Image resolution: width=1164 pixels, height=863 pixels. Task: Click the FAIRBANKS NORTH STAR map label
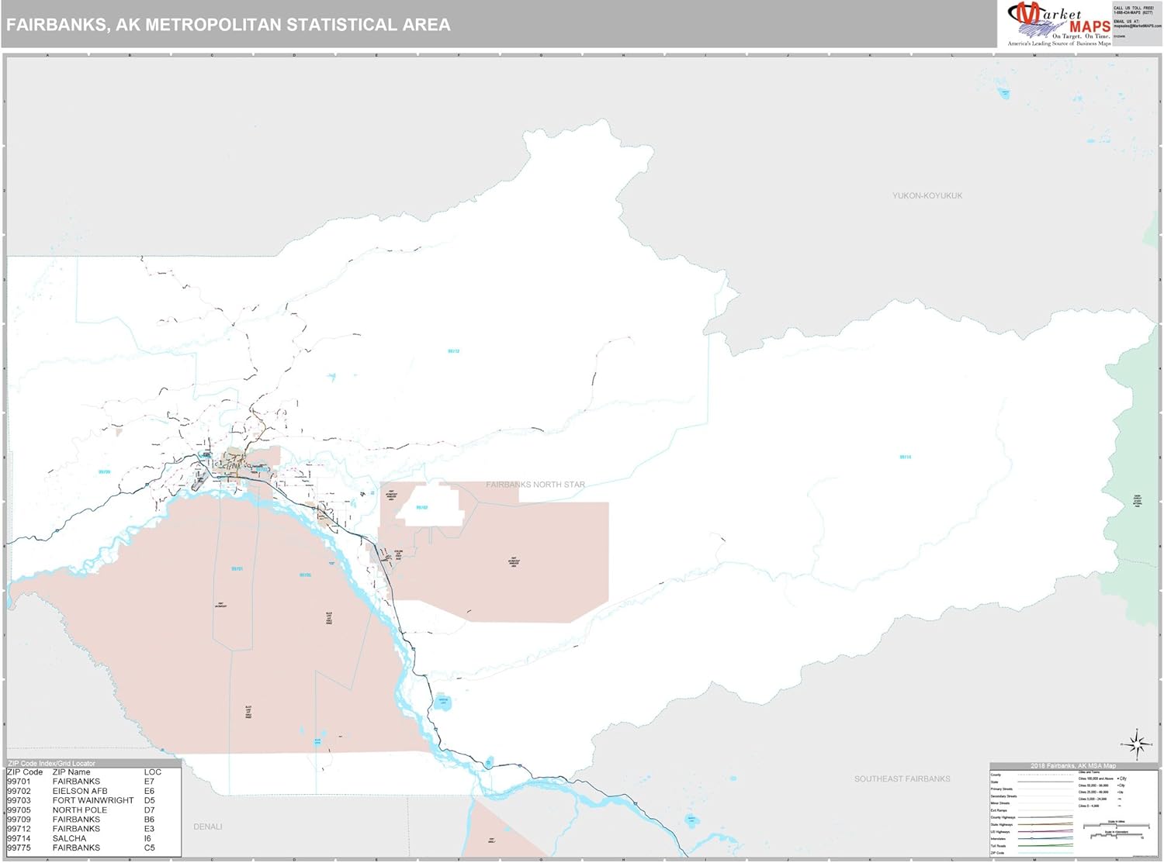click(x=535, y=485)
